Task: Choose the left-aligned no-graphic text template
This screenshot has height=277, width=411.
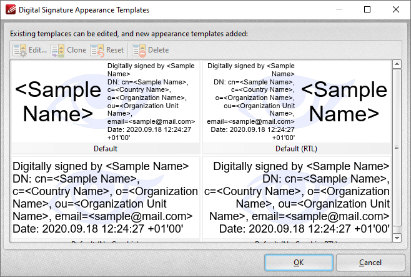Action: (x=106, y=198)
